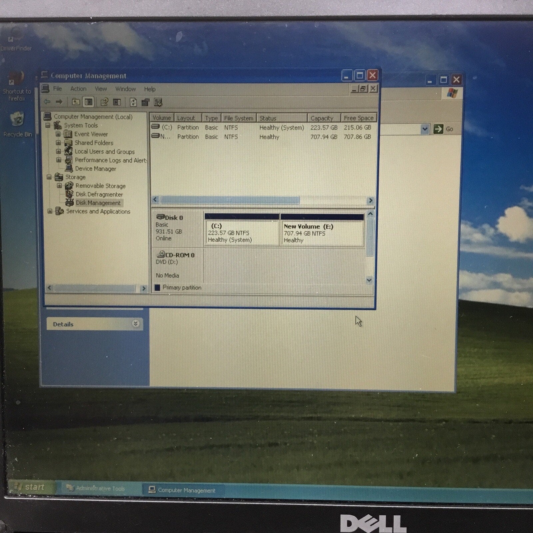
Task: Open Help via the rightmost toolbar icon
Action: [157, 102]
